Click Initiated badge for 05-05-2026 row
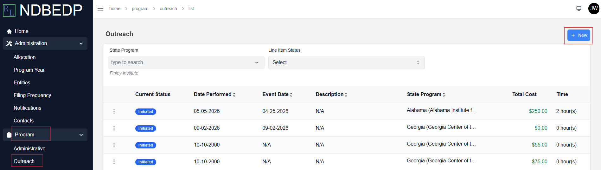601x170 pixels. point(146,112)
